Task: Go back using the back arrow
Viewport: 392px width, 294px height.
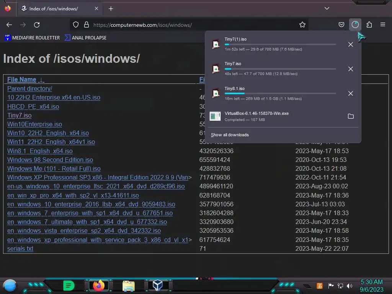Action: pyautogui.click(x=9, y=25)
